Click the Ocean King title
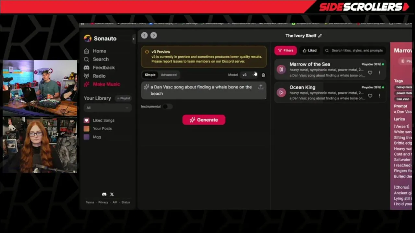 [302, 87]
